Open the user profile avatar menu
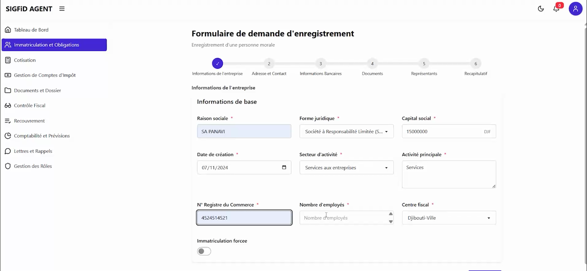587x271 pixels. 576,9
